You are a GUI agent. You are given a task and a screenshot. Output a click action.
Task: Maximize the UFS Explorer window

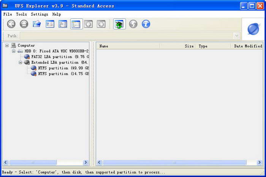click(x=252, y=6)
